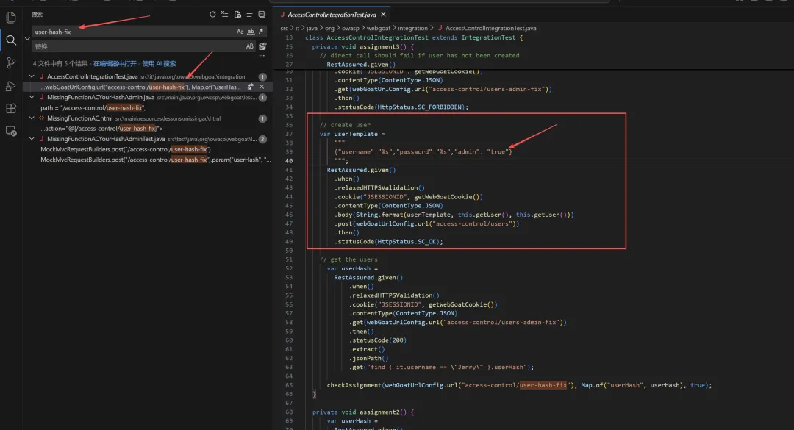Toggle the replace field chevron
This screenshot has height=430, width=794.
27,38
